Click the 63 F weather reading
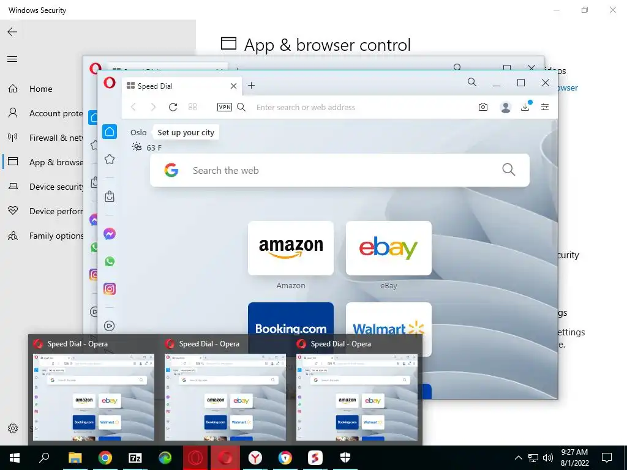This screenshot has height=470, width=627. click(154, 147)
